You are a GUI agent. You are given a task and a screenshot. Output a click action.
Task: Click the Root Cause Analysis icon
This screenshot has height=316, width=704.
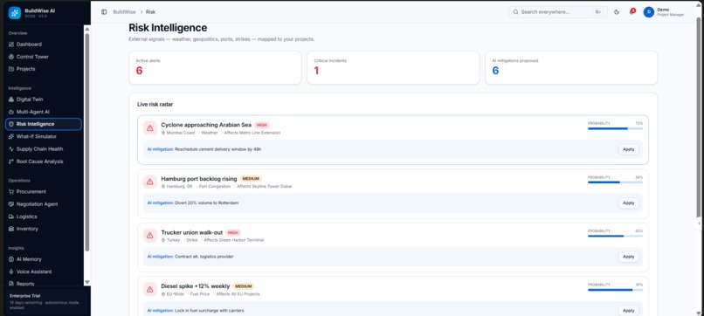11,161
